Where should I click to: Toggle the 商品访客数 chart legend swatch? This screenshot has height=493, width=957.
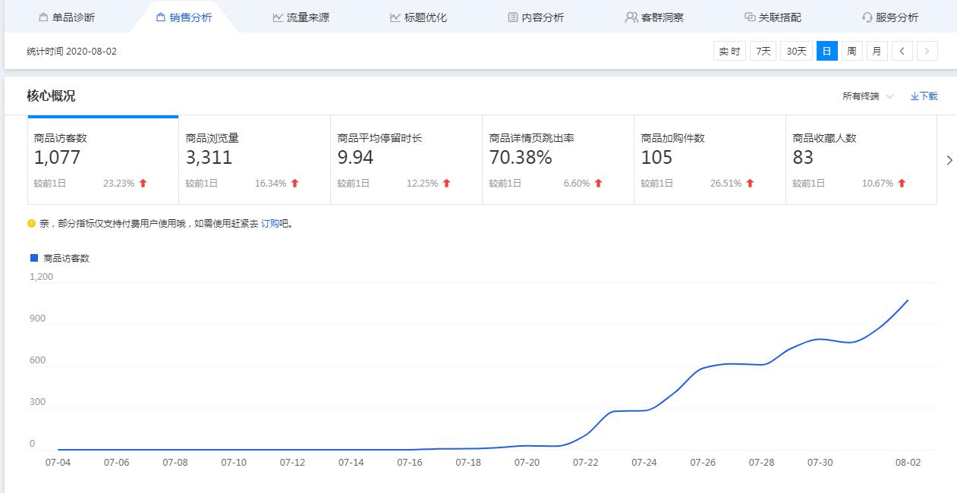[34, 258]
